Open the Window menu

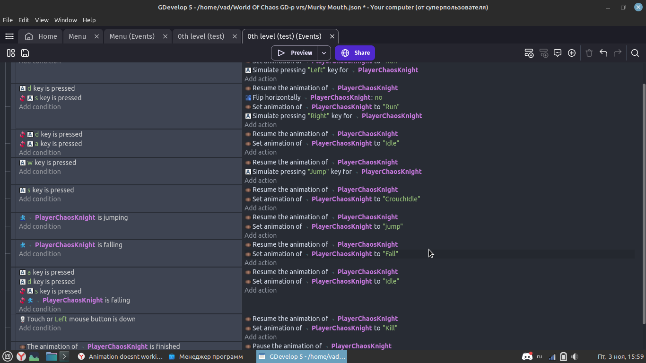pyautogui.click(x=65, y=20)
